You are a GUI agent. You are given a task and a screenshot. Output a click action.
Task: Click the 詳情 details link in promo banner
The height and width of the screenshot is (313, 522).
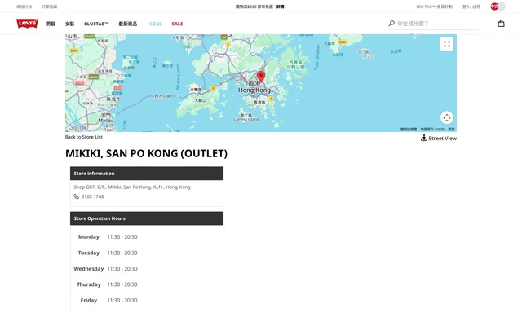tap(281, 7)
